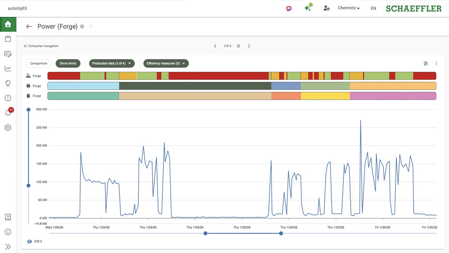Click the help question mark next to Power (Forge)
This screenshot has height=253, width=449.
click(82, 26)
